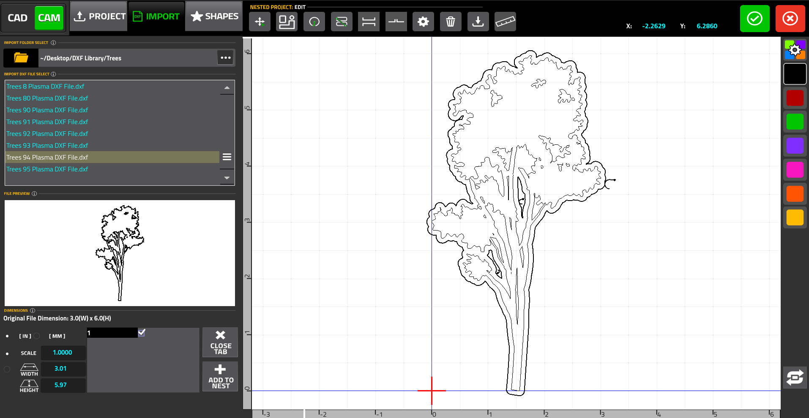Click the scroll-down arrow in the file list

227,177
